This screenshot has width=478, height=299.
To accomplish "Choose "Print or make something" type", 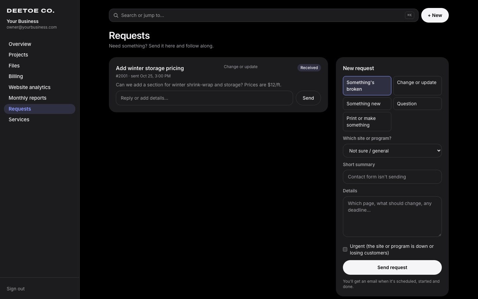I will [367, 122].
